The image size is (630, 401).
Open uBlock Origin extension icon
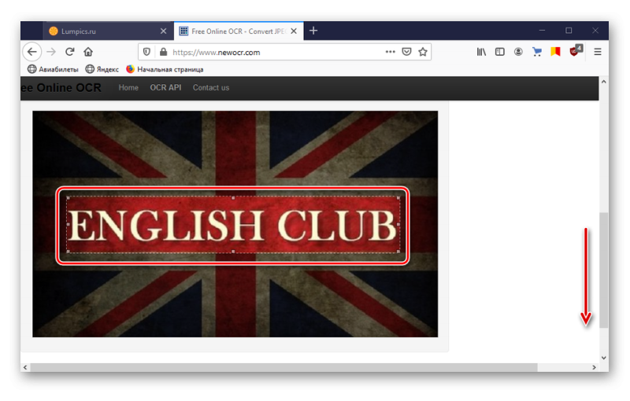(x=576, y=51)
